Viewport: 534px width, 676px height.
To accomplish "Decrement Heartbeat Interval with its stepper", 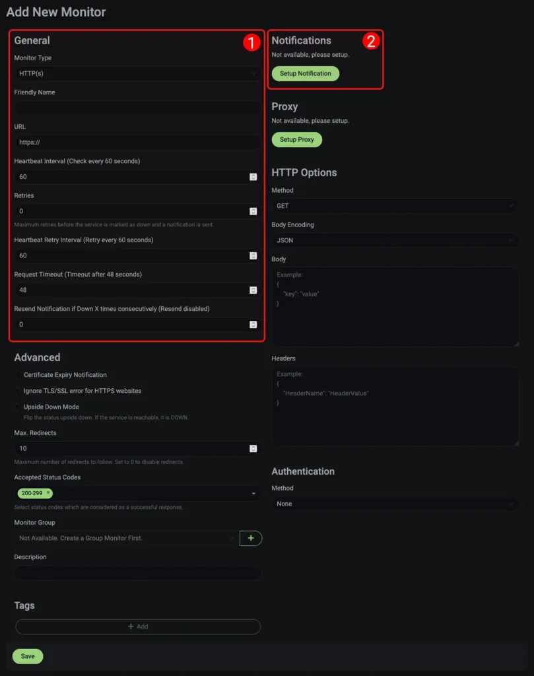I will [x=253, y=178].
